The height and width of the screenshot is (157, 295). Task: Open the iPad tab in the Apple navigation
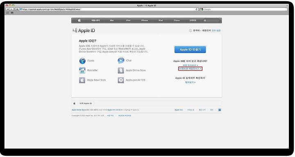point(161,20)
